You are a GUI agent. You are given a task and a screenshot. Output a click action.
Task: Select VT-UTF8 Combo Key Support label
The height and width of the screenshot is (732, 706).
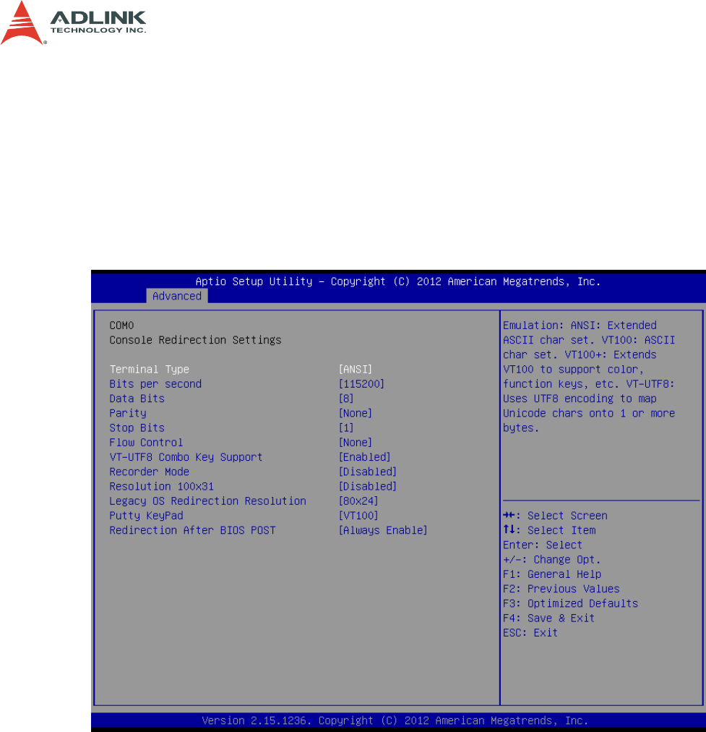point(186,457)
